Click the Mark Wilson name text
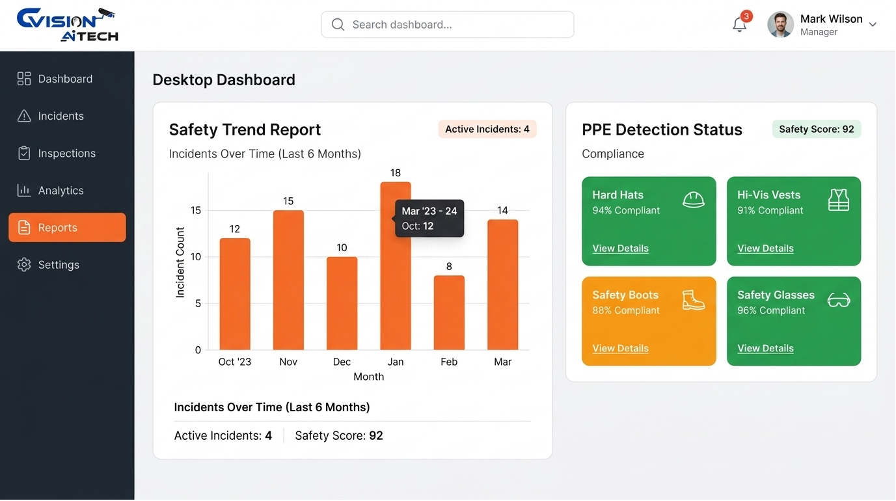 pyautogui.click(x=832, y=19)
